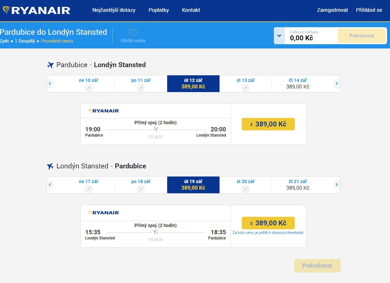Expand the total cost dropdown chevron
Viewport: 390px width, 283px height.
(x=279, y=36)
